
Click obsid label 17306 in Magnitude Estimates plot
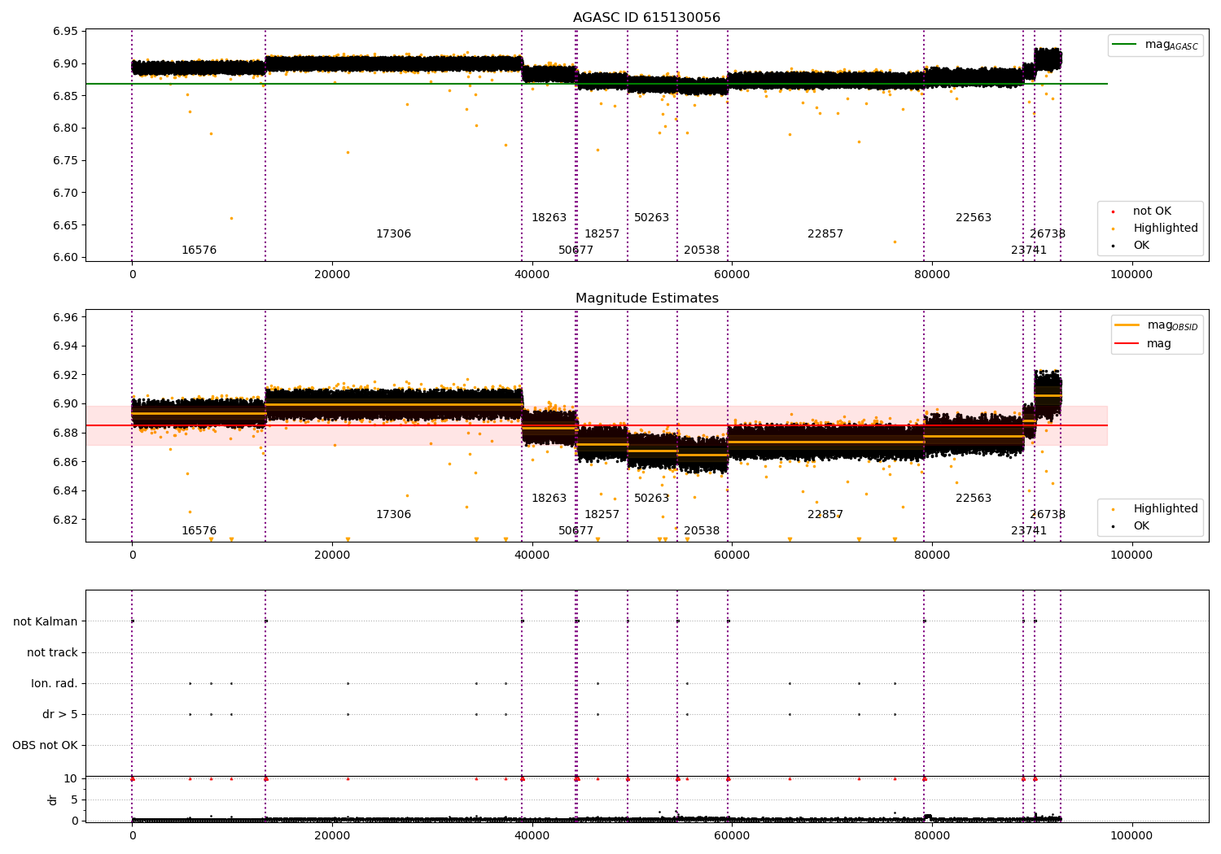click(393, 515)
